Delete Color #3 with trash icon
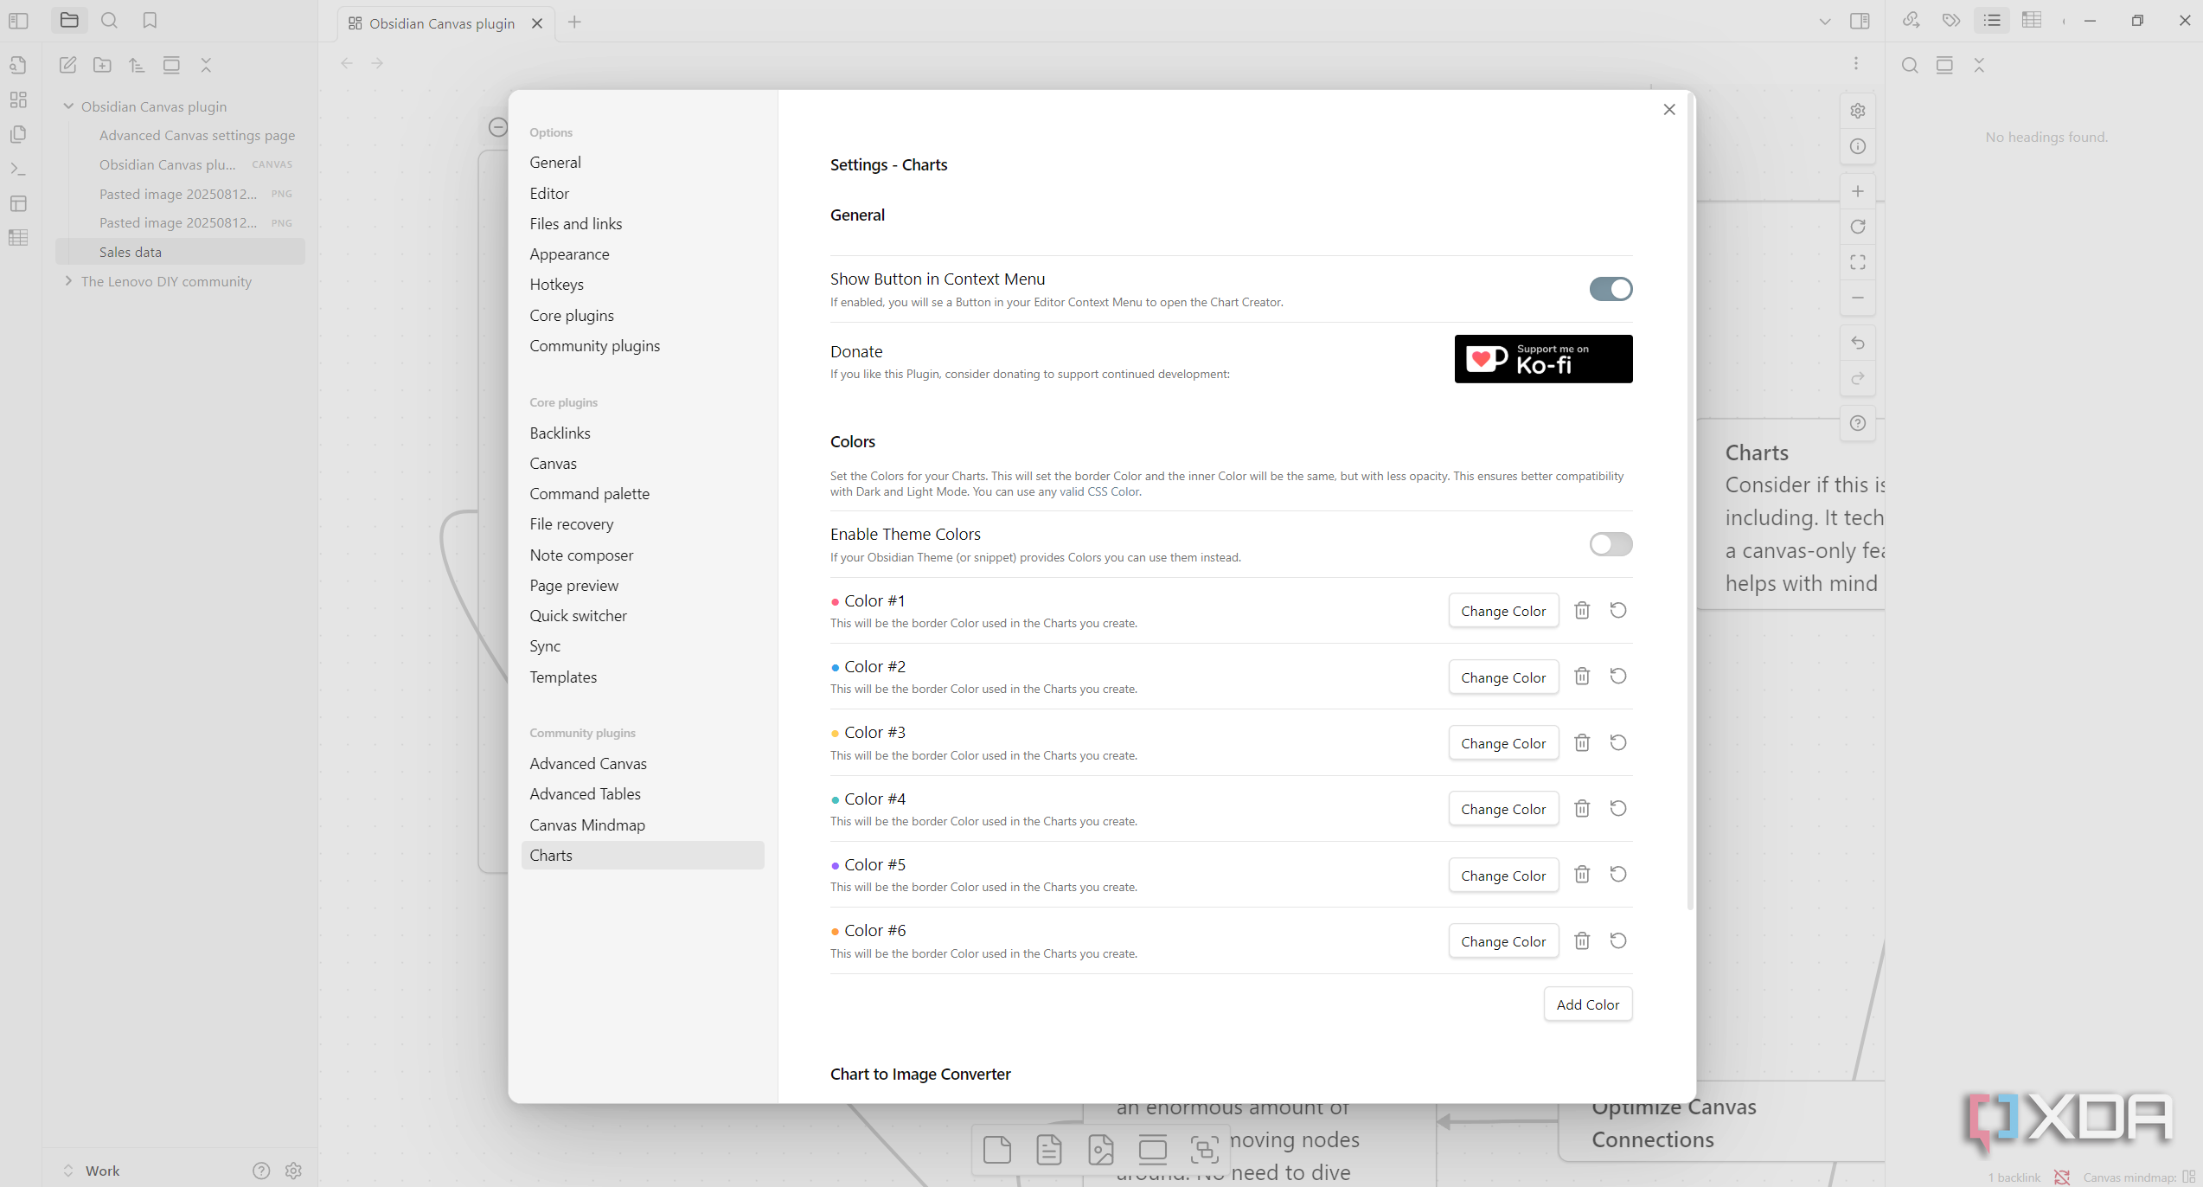The height and width of the screenshot is (1187, 2203). point(1582,743)
